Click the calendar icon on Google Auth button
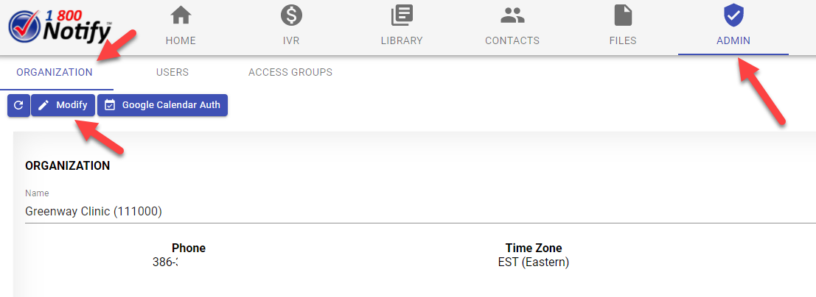This screenshot has height=297, width=816. click(110, 105)
